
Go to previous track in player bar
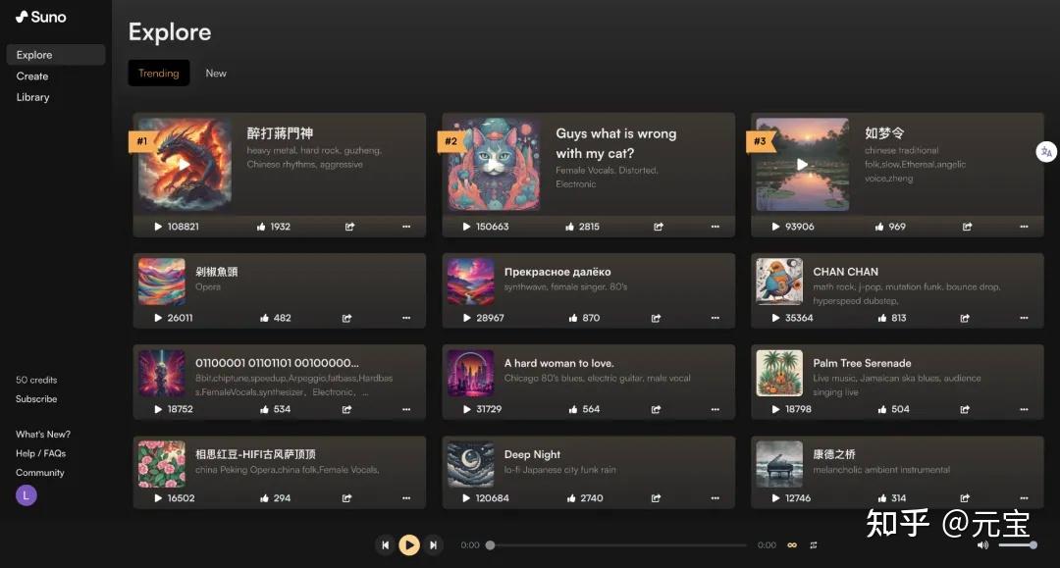[385, 544]
